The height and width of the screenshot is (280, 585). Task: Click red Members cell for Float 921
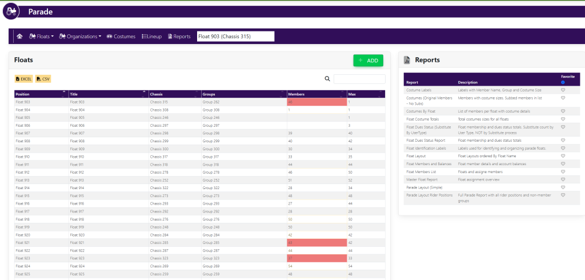(316, 242)
